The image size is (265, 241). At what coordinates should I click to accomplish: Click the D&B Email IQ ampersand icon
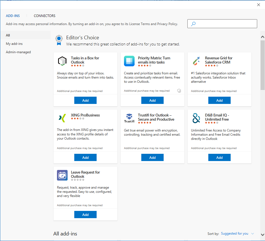(x=196, y=118)
